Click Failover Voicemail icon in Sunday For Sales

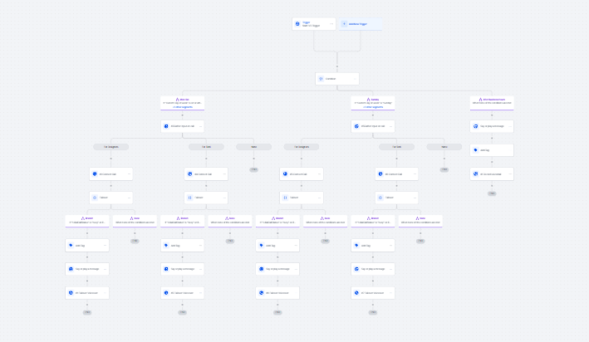click(356, 293)
